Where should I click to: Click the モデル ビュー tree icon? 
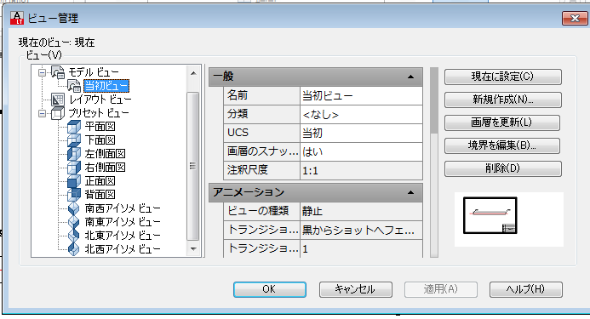(58, 71)
